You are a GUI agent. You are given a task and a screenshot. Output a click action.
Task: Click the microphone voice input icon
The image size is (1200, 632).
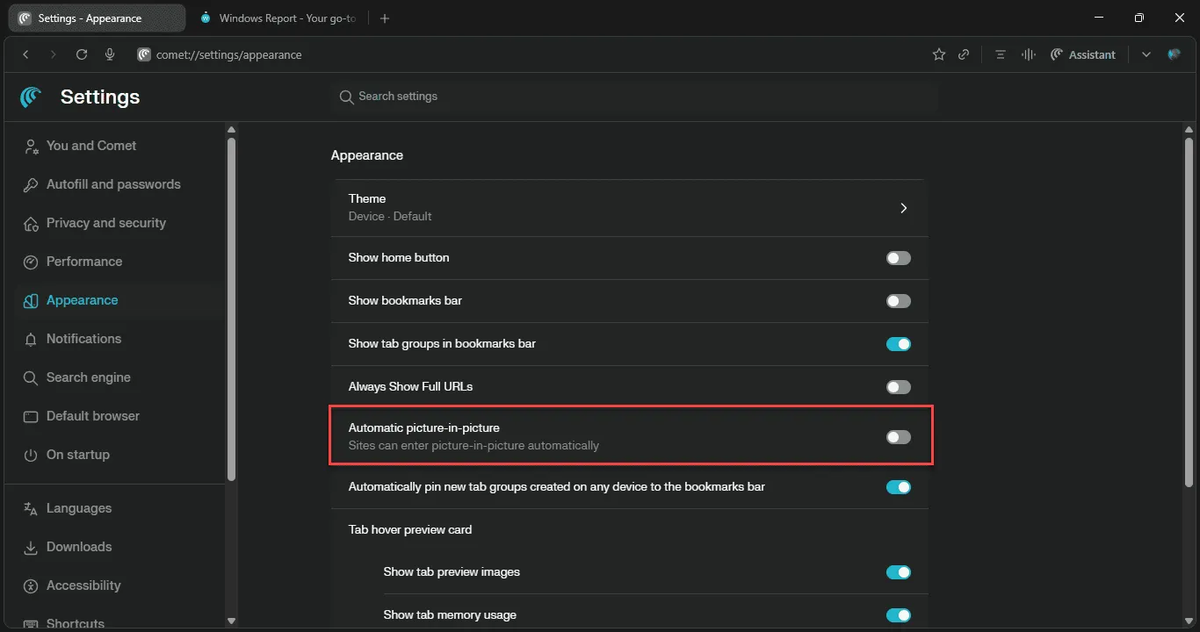click(x=110, y=54)
